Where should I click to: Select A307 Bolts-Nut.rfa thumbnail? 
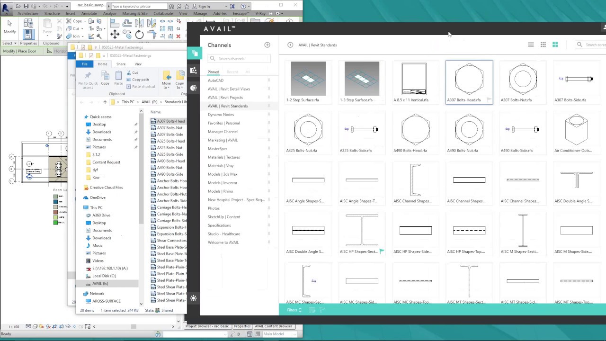point(523,81)
